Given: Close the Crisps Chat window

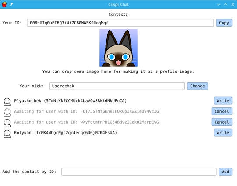Looking at the screenshot, I should [233, 4].
